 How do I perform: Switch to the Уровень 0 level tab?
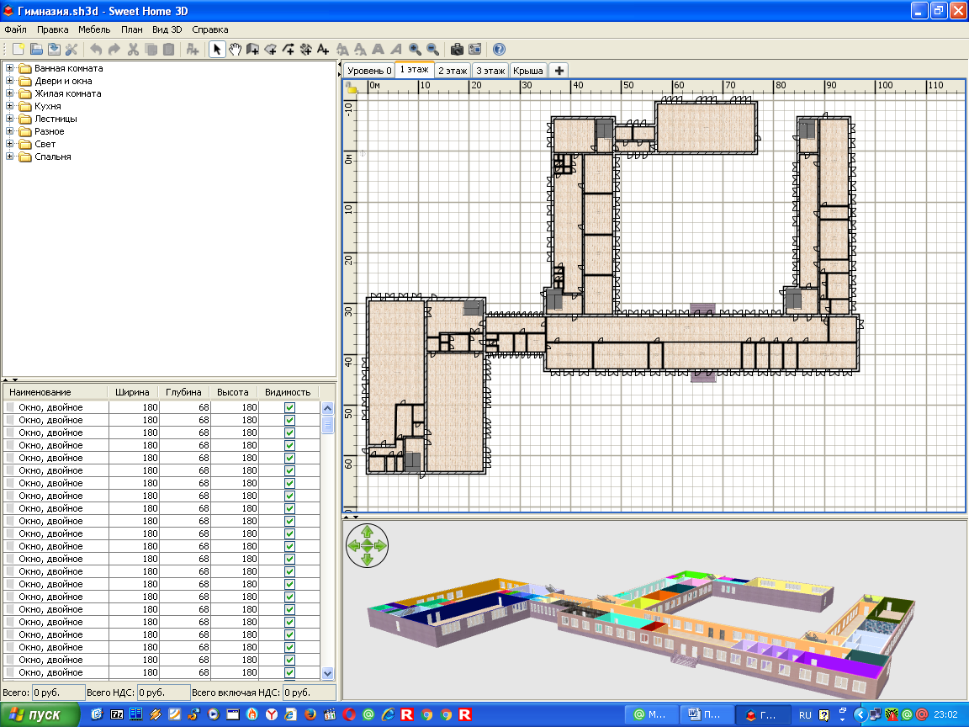tap(369, 71)
